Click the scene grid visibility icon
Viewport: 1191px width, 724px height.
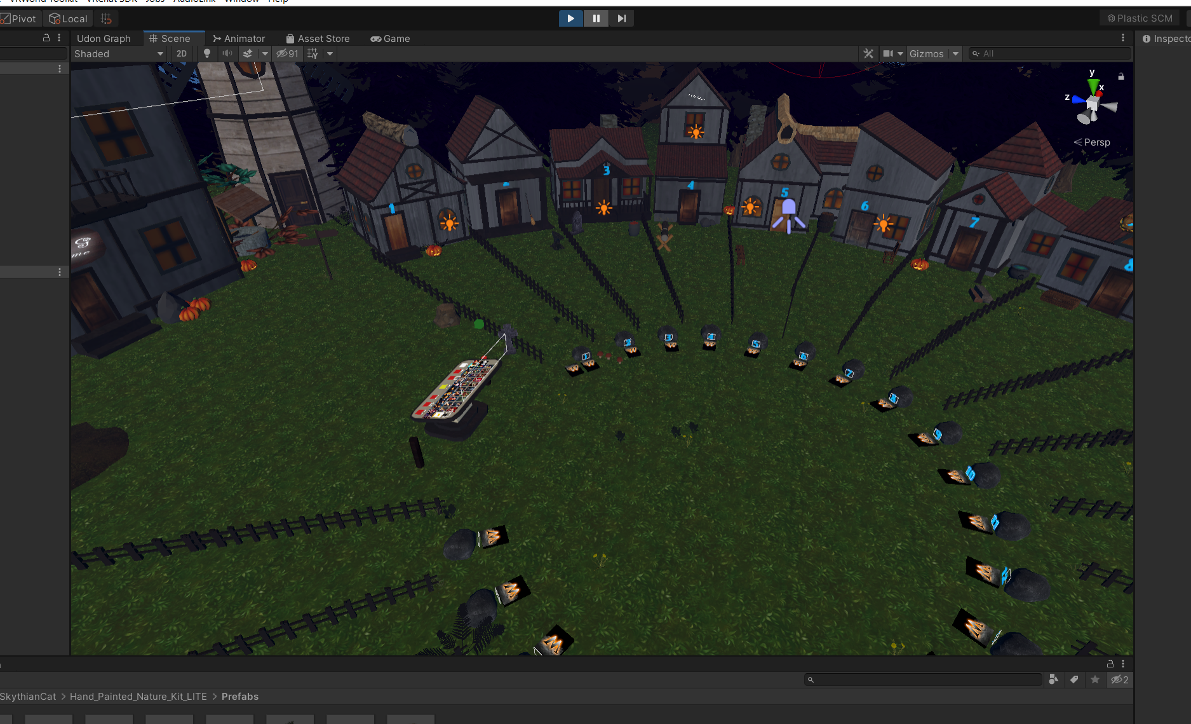tap(313, 54)
